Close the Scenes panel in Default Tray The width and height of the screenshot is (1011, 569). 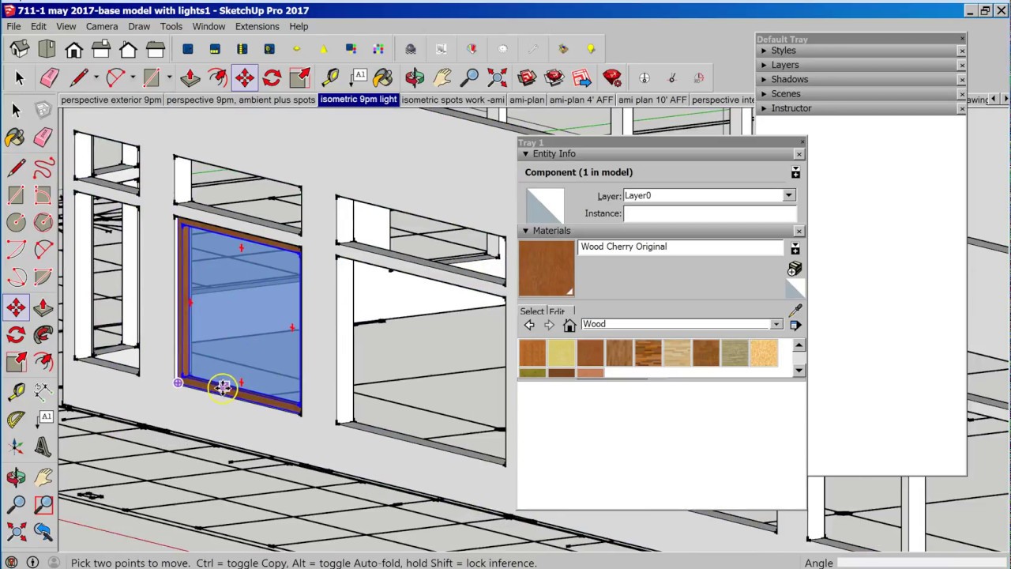coord(961,94)
